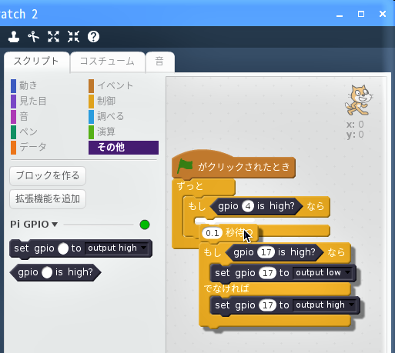Open the 音 block category in palette
The height and width of the screenshot is (353, 395).
tap(20, 116)
